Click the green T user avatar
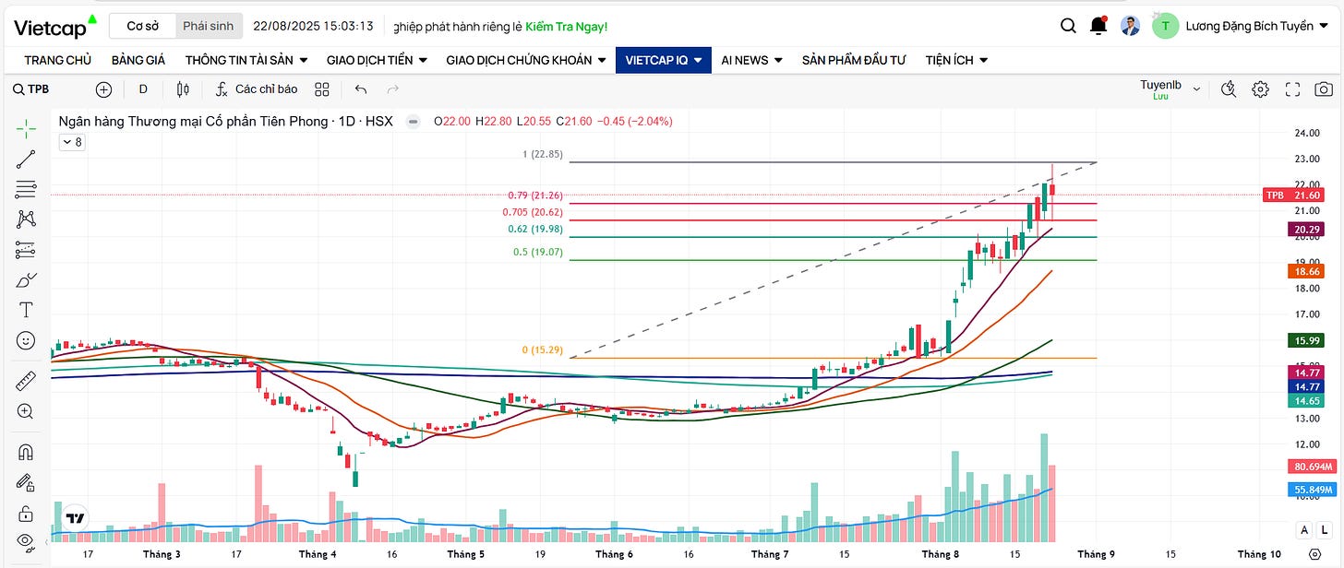1344x568 pixels. [x=1165, y=26]
